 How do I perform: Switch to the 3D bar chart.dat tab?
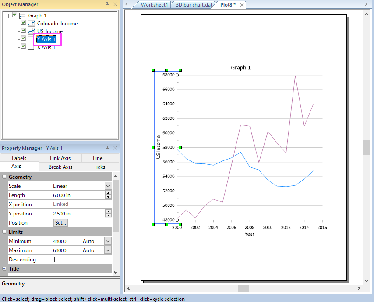(194, 5)
